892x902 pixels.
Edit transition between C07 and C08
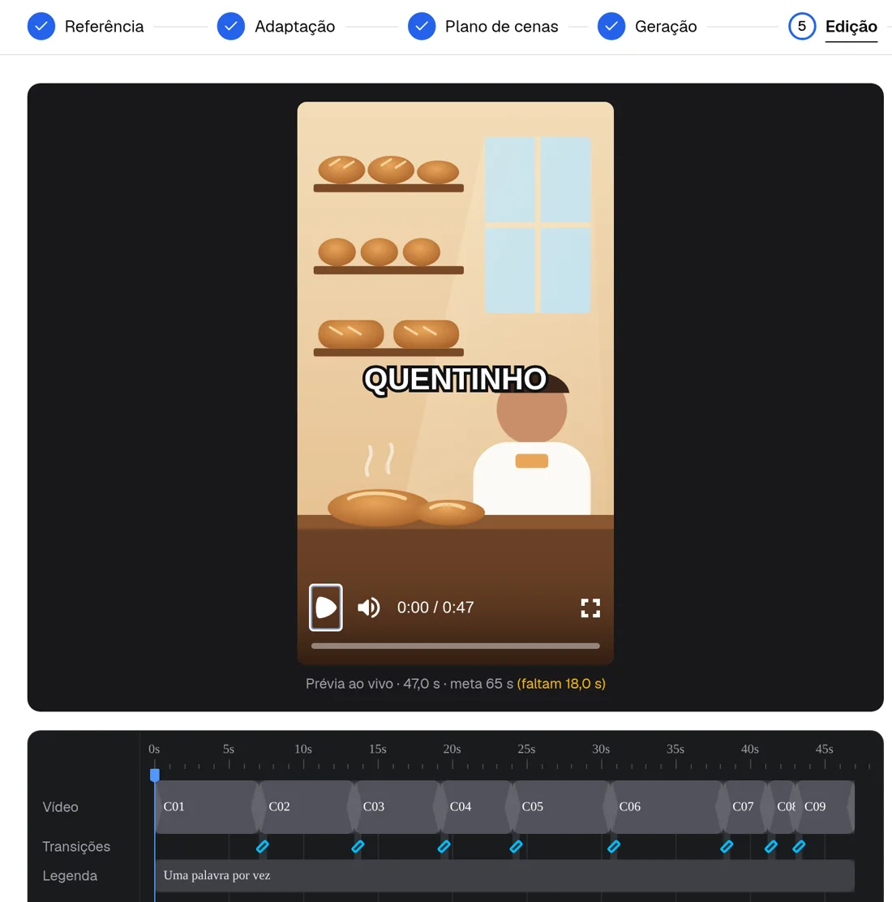770,847
